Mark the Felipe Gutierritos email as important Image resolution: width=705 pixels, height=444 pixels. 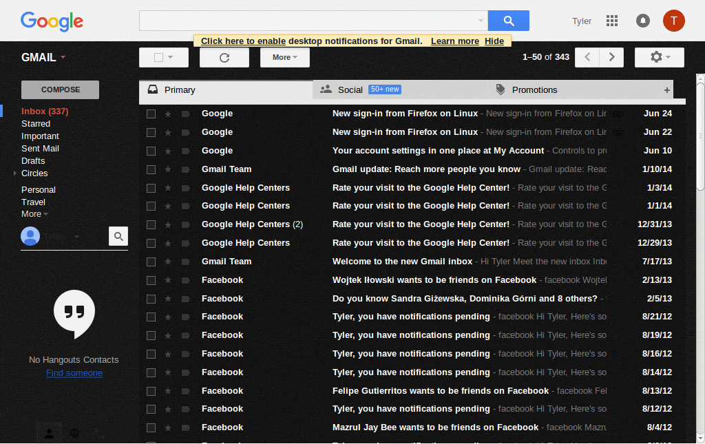[x=186, y=392]
